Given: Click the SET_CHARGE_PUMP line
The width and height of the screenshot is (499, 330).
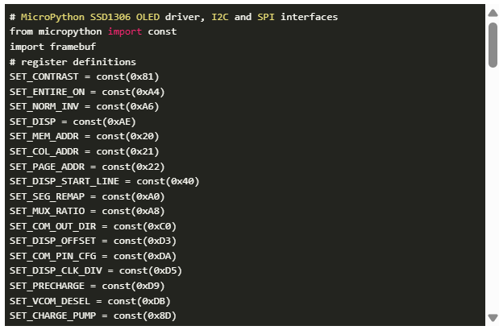Looking at the screenshot, I should [x=93, y=316].
